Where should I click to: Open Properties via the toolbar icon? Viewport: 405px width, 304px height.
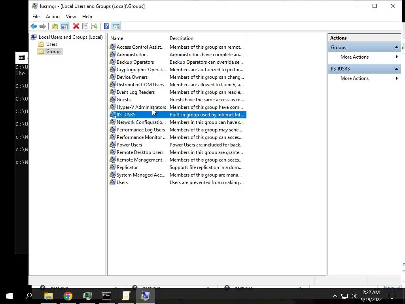[x=85, y=26]
